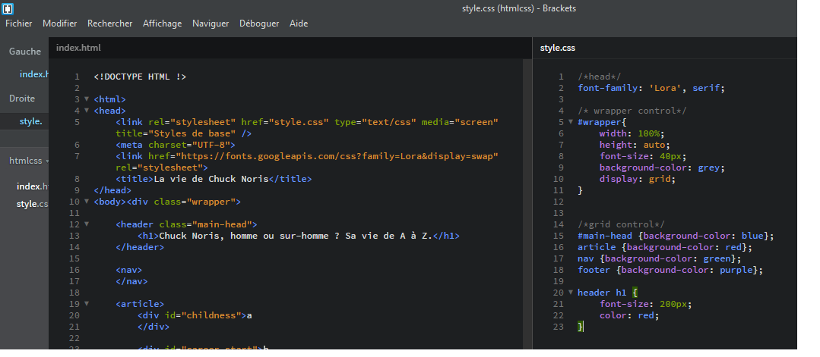Open the Déboguer menu

click(x=259, y=23)
